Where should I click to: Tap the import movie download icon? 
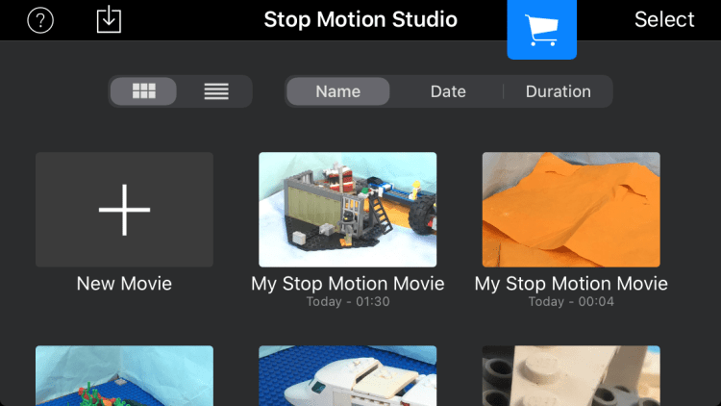point(110,20)
